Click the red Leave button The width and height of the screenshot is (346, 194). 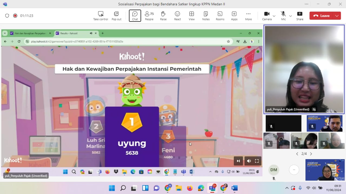(321, 16)
